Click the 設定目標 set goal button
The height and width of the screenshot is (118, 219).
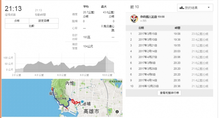[44, 21]
